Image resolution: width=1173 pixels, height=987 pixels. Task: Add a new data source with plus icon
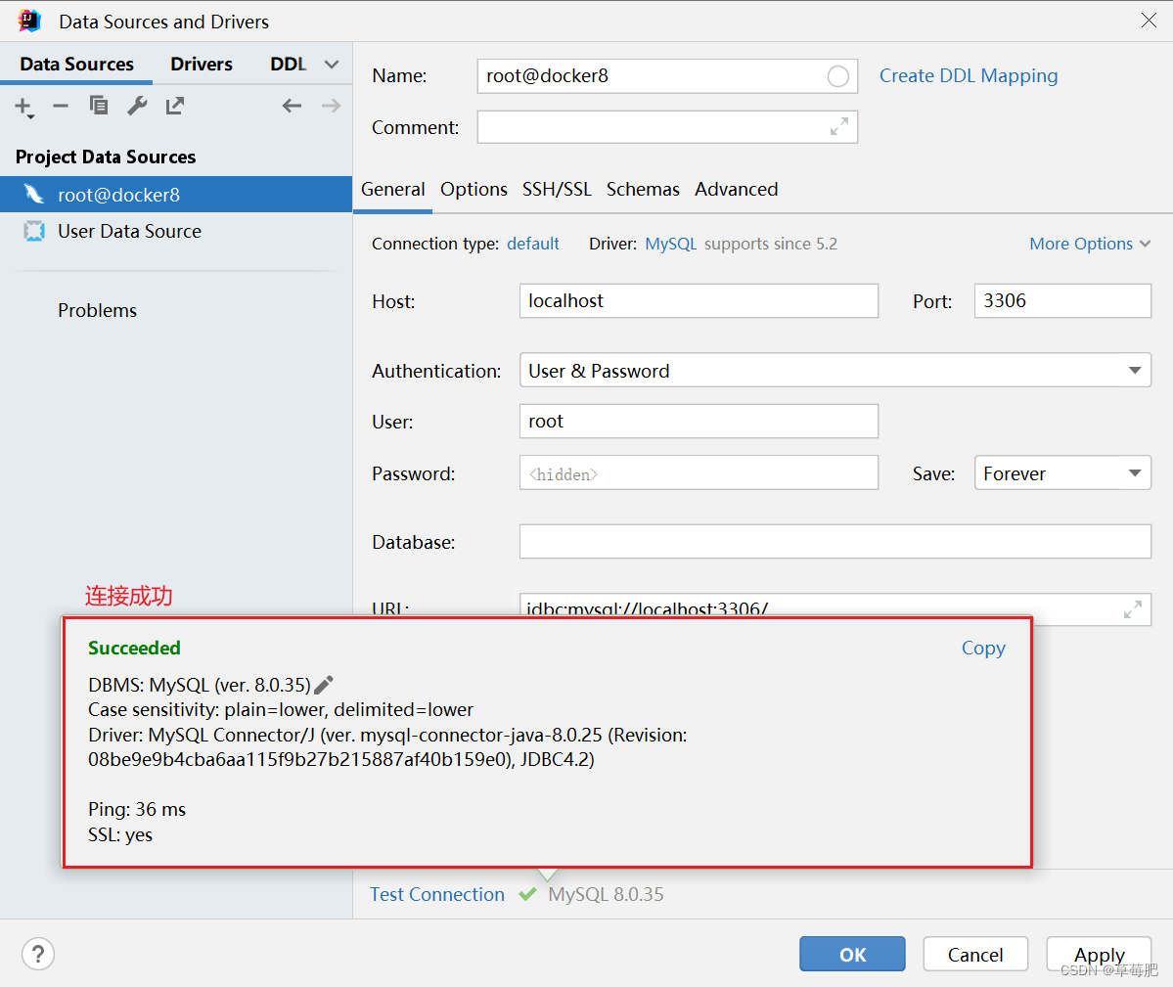point(23,107)
